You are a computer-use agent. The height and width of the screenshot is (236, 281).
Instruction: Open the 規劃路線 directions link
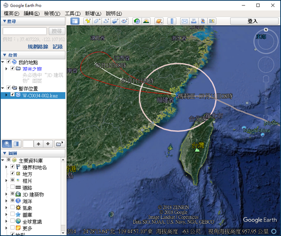[x=38, y=46]
